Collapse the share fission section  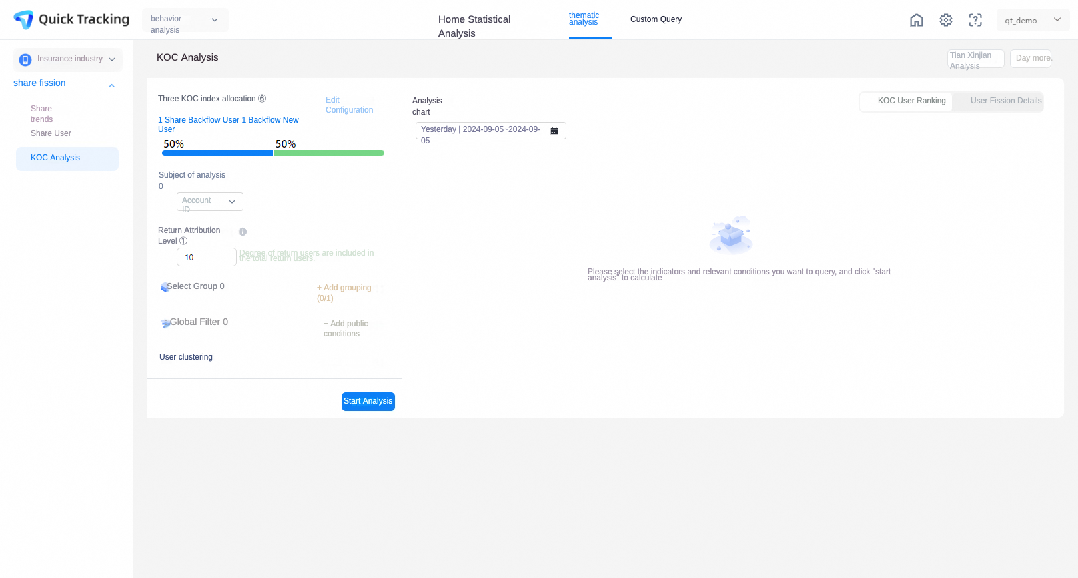coord(111,85)
